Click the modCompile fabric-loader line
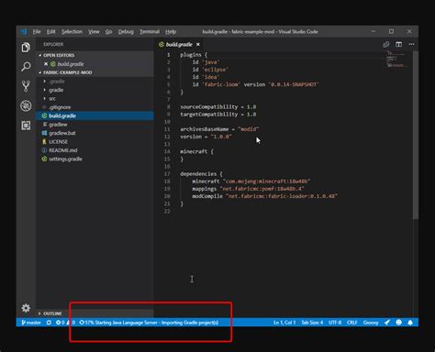Image resolution: width=435 pixels, height=352 pixels. [264, 196]
